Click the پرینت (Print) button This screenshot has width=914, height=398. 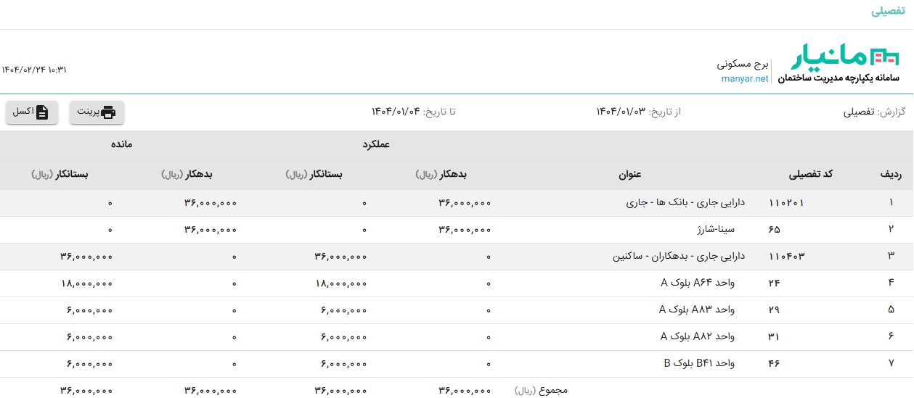(x=97, y=112)
